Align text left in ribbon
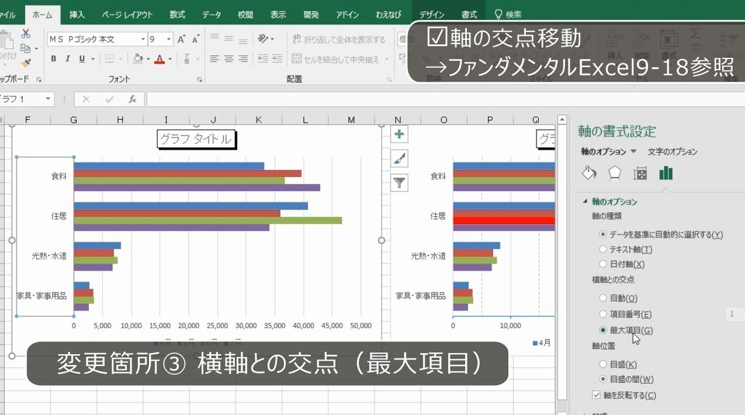The width and height of the screenshot is (745, 415). (x=215, y=59)
